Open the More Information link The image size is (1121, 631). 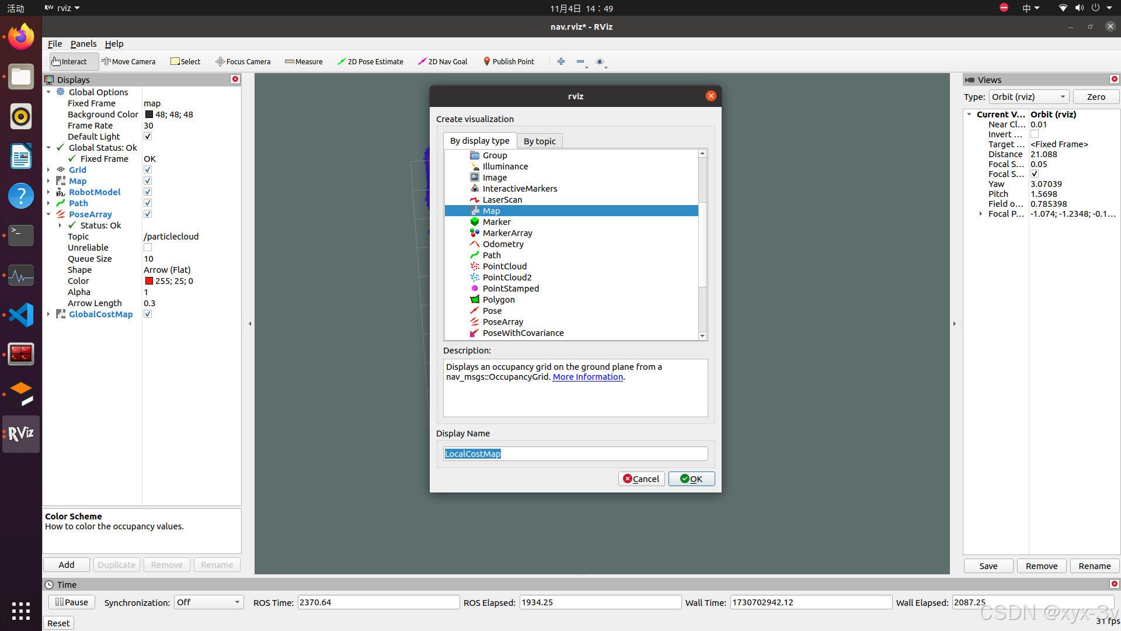tap(587, 377)
